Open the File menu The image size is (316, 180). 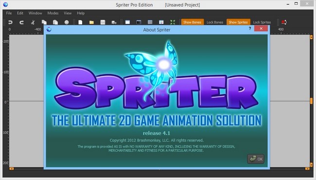pos(9,13)
